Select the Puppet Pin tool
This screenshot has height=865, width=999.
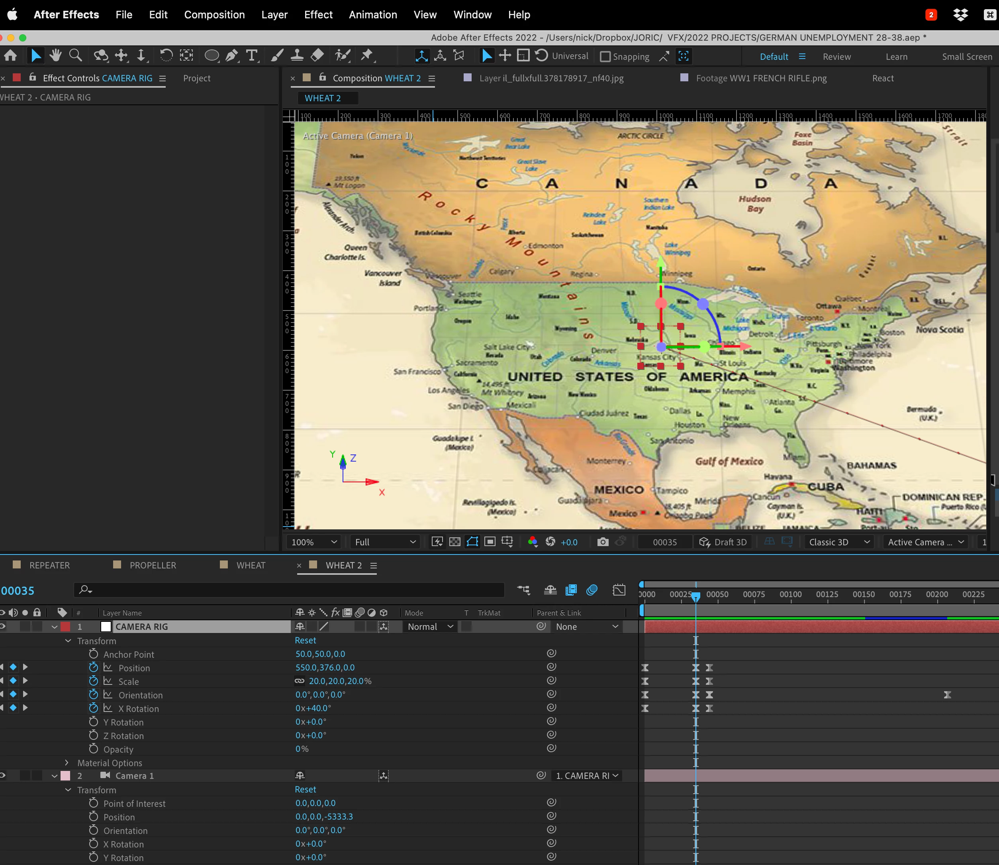(x=366, y=55)
